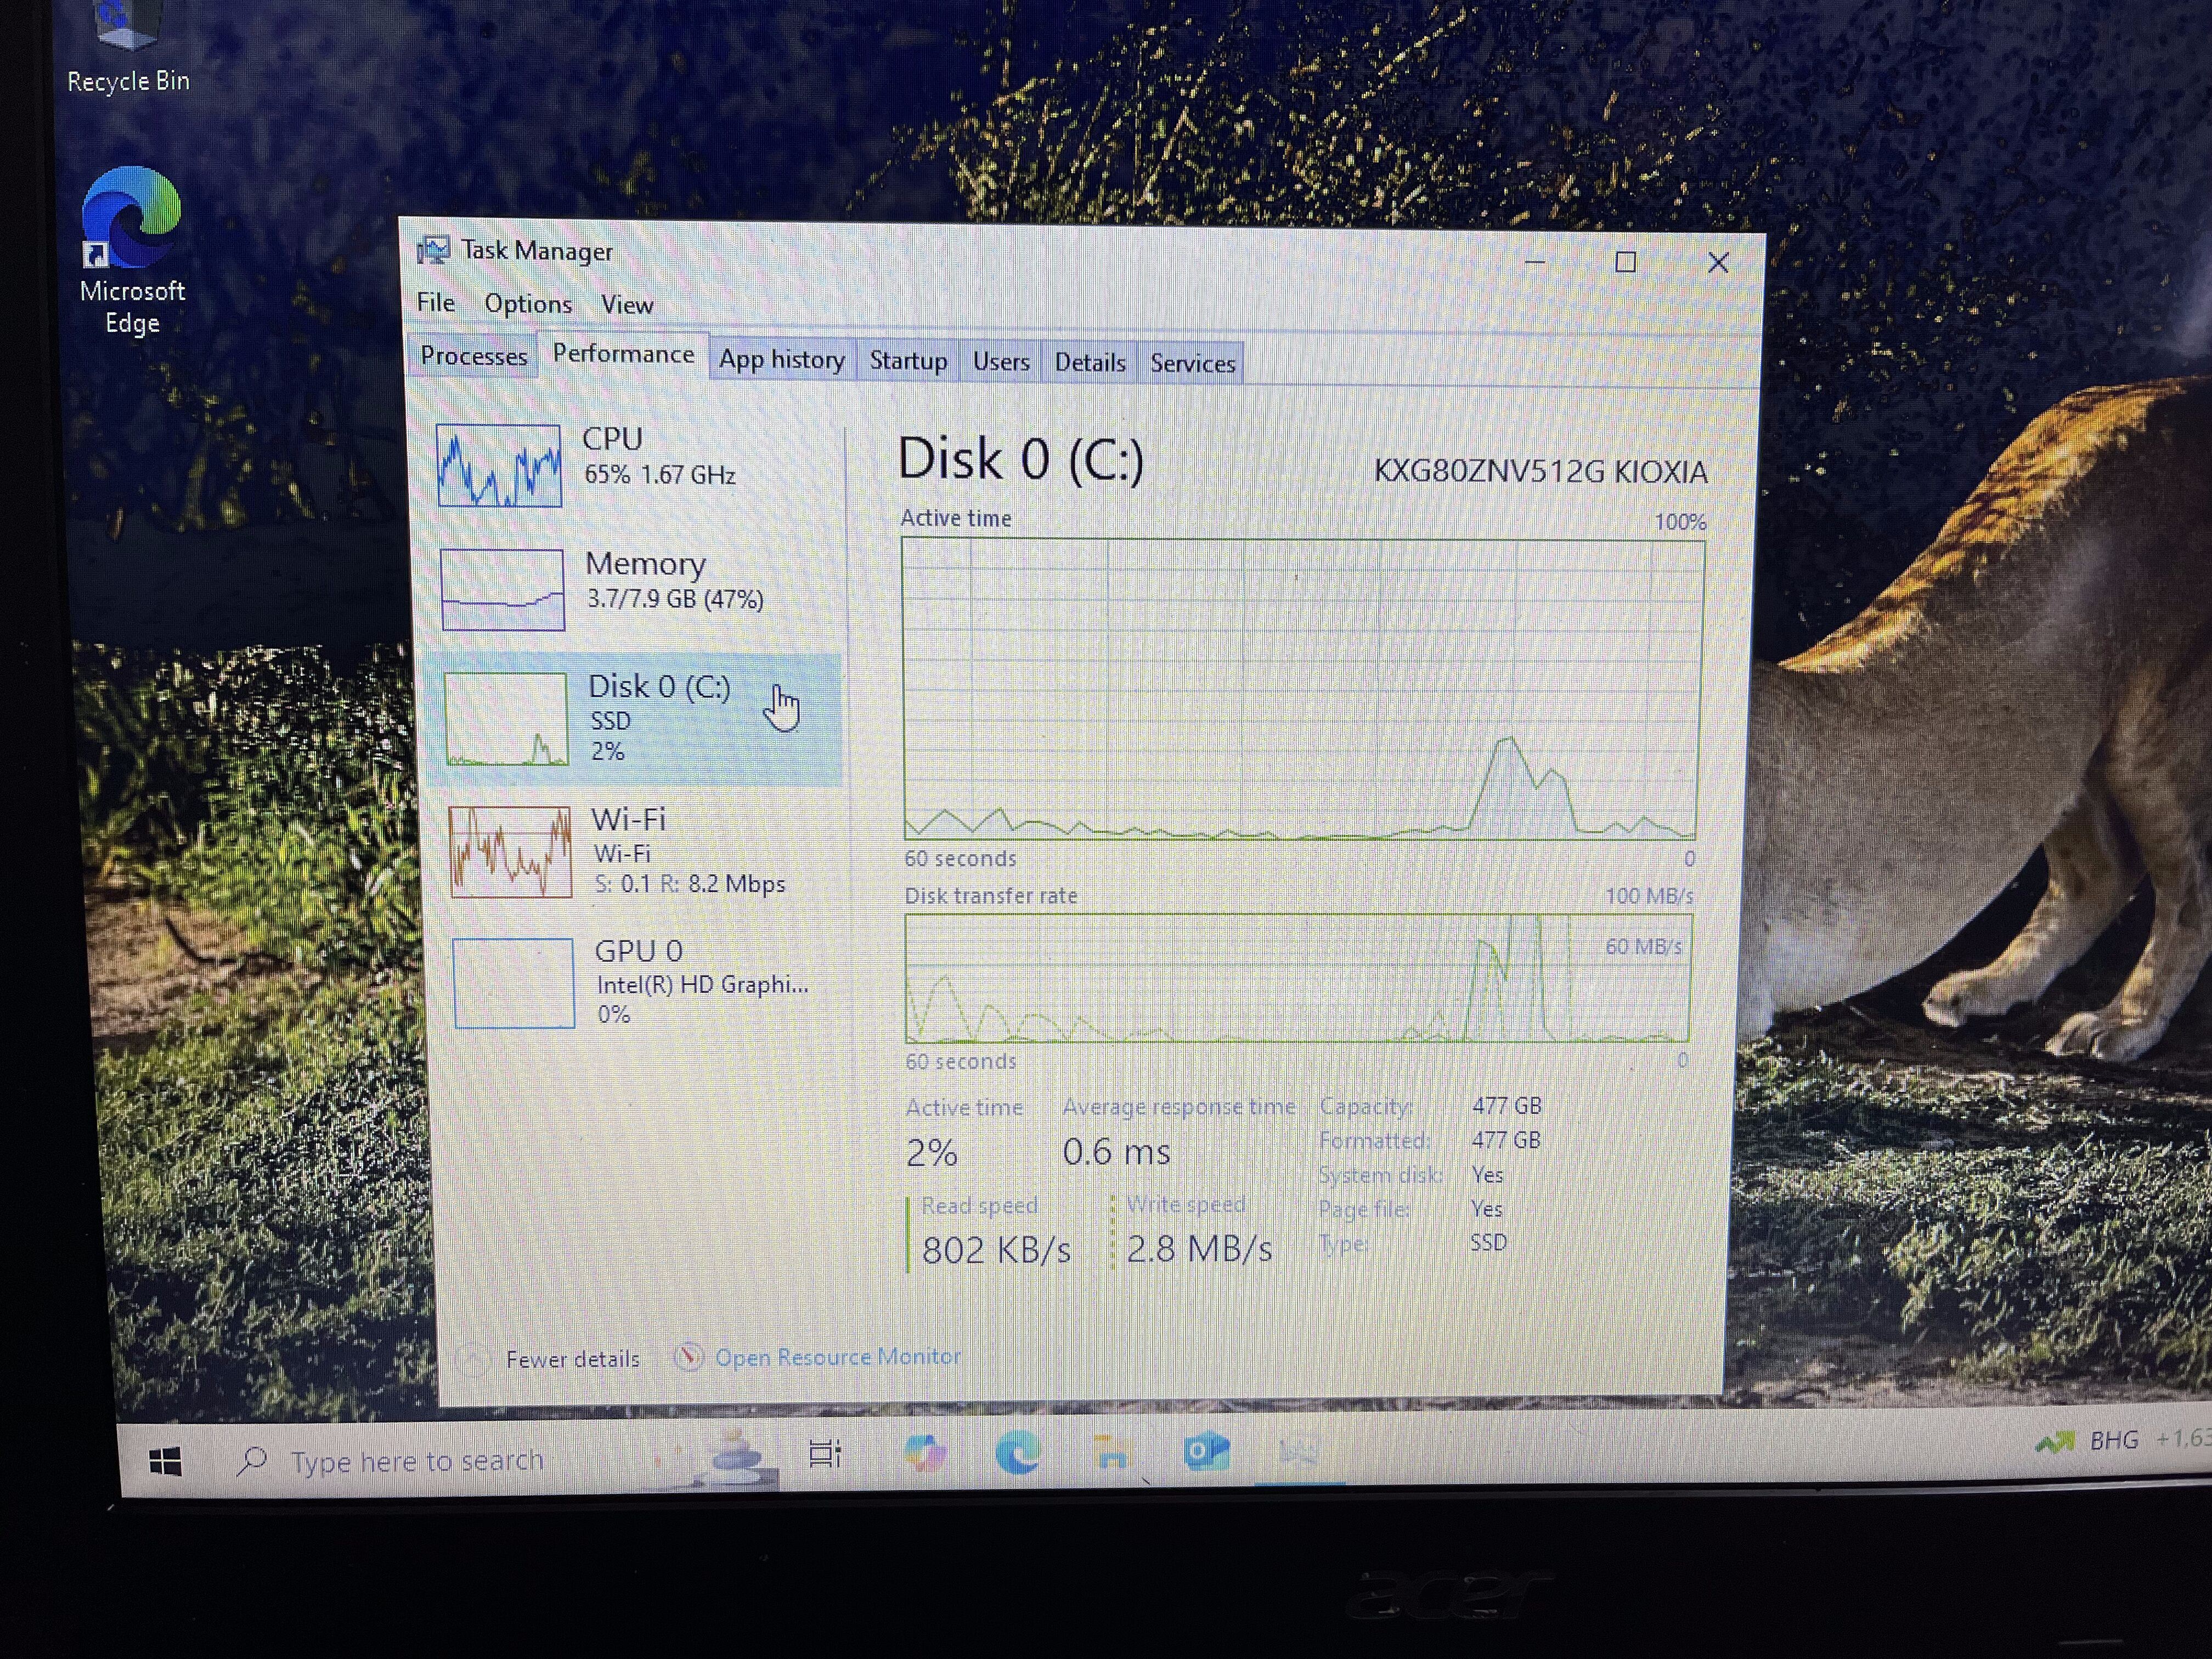Select the Performance tab

tap(623, 354)
